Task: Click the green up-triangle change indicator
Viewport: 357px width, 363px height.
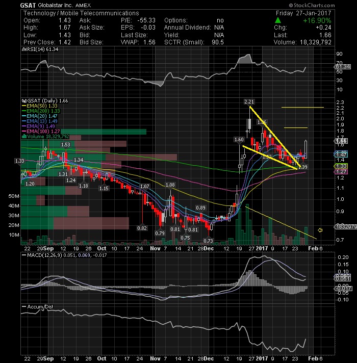Action: click(278, 20)
